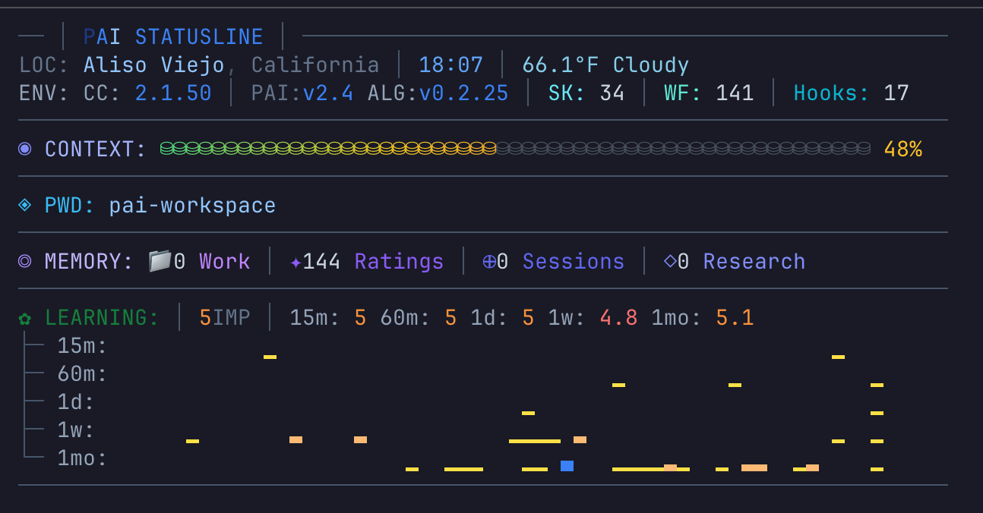The width and height of the screenshot is (983, 513).
Task: Click the CONTEXT circle icon
Action: [x=25, y=149]
